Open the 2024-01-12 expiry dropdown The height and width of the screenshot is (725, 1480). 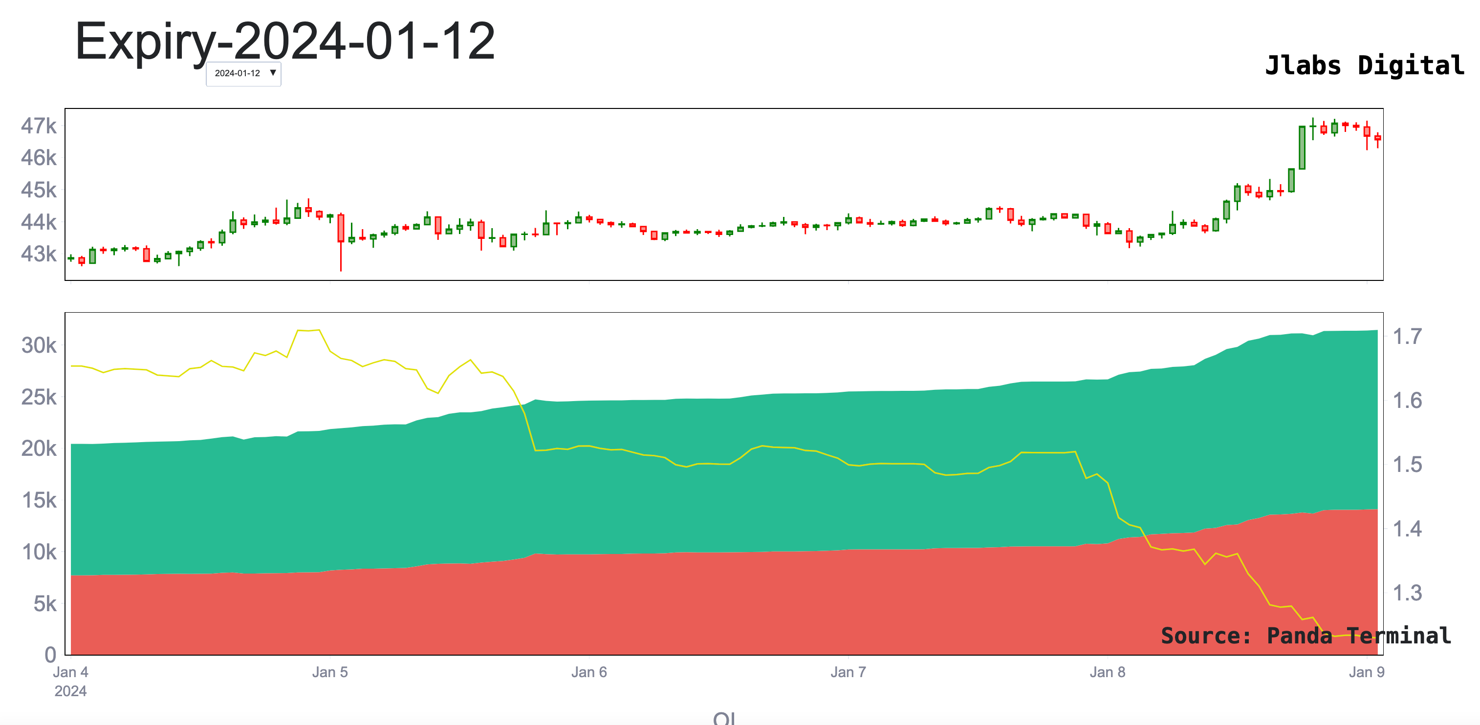click(x=238, y=74)
